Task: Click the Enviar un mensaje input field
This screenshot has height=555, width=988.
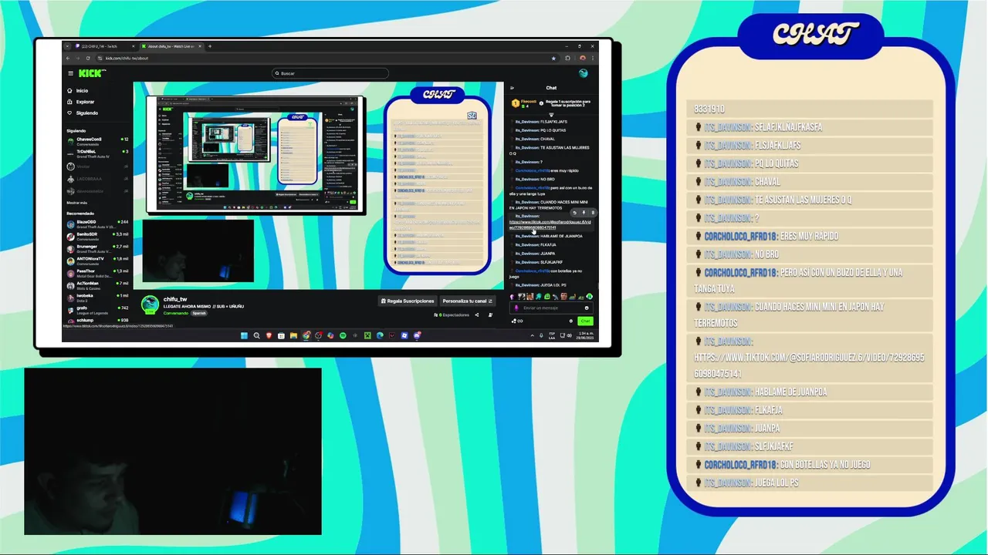Action: pyautogui.click(x=551, y=308)
